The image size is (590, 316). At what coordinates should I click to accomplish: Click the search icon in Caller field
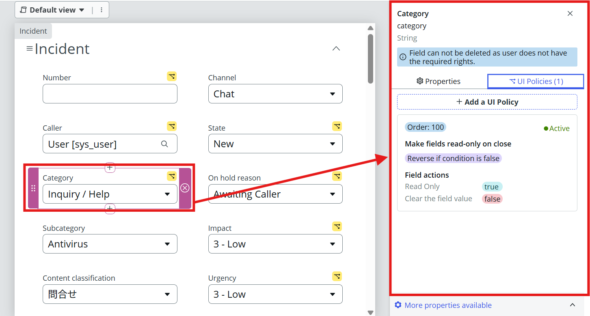164,144
